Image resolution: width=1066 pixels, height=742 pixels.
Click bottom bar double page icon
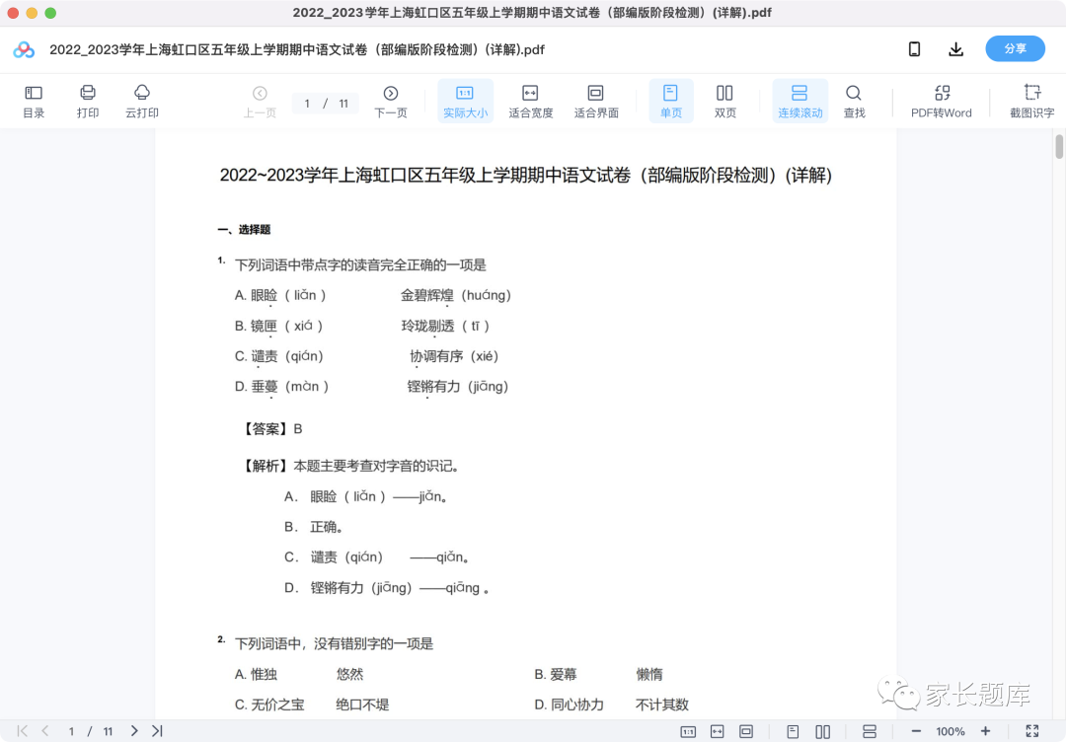tap(822, 732)
